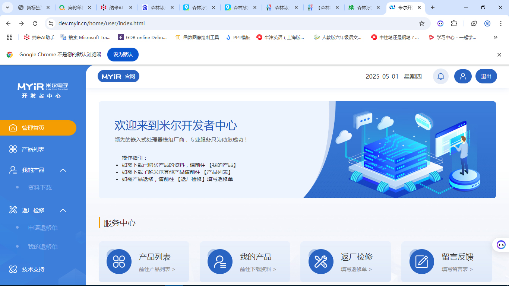The image size is (509, 286).
Task: Click the 退出 logout button
Action: tap(486, 76)
